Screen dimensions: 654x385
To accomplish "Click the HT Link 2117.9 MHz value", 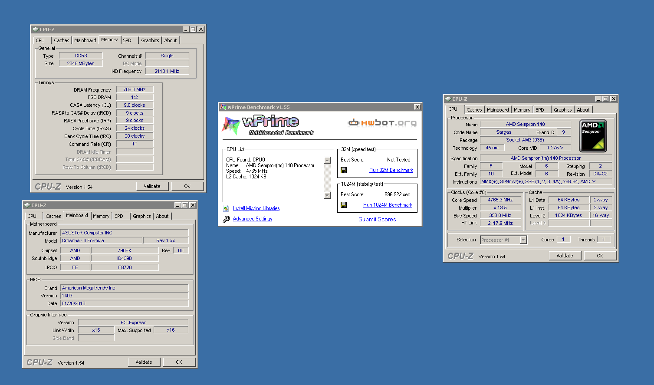I will pos(500,223).
